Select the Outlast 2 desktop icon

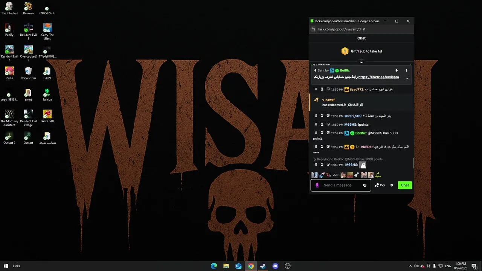point(9,138)
